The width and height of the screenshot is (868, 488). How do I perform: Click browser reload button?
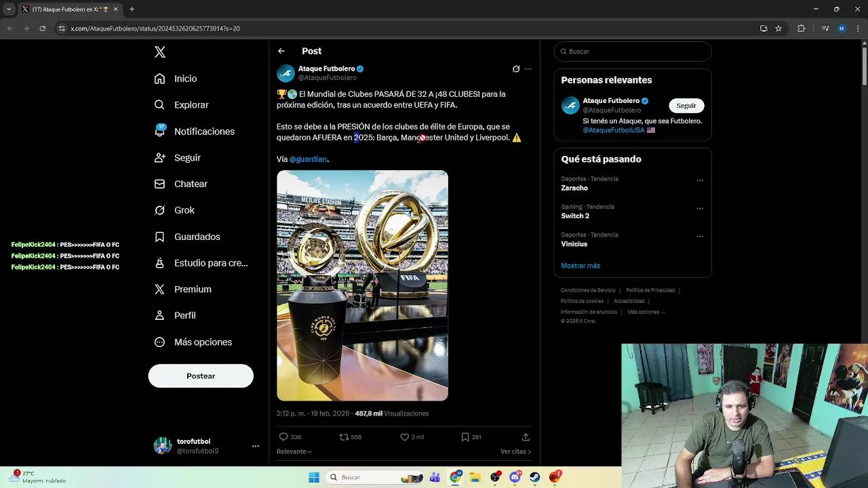click(x=42, y=28)
